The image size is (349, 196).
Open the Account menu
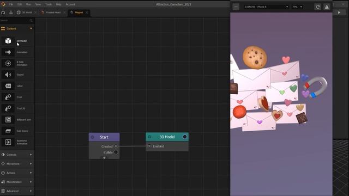pos(70,4)
